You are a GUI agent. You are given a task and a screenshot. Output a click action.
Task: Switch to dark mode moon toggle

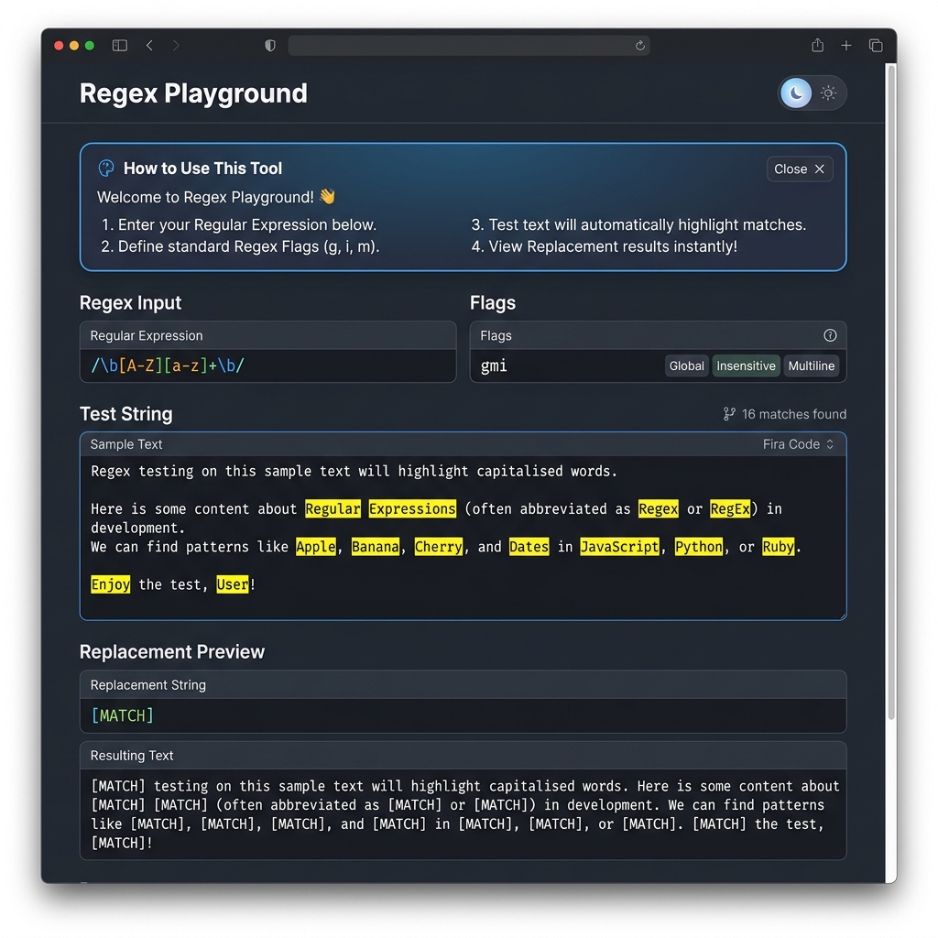(x=796, y=93)
